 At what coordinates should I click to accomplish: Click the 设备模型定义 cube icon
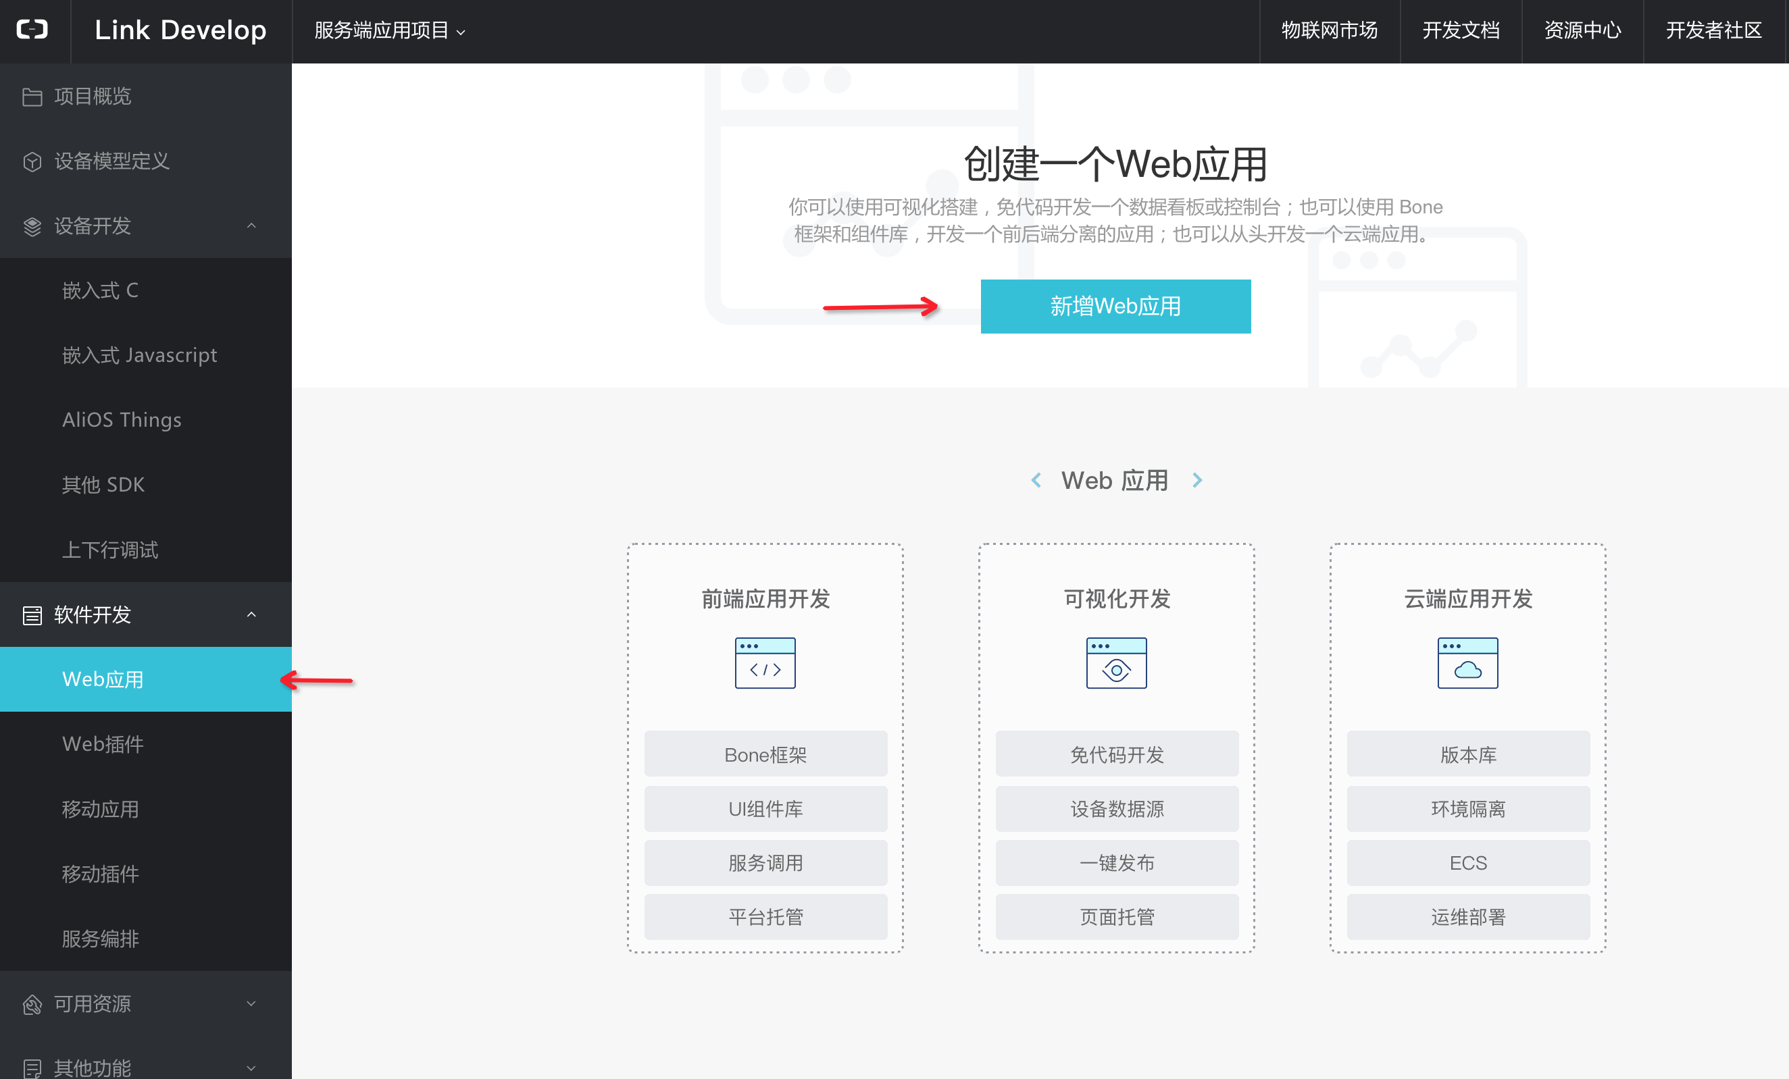pyautogui.click(x=32, y=161)
